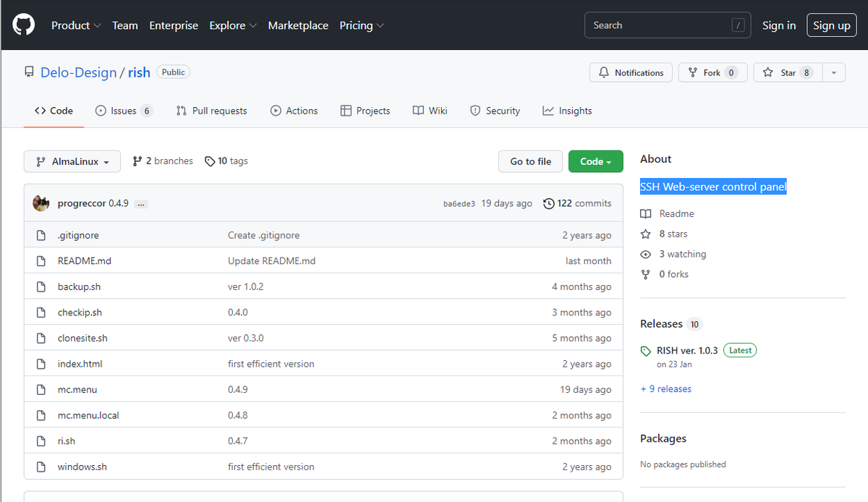Click the Sign up button
Viewport: 868px width, 502px height.
832,25
